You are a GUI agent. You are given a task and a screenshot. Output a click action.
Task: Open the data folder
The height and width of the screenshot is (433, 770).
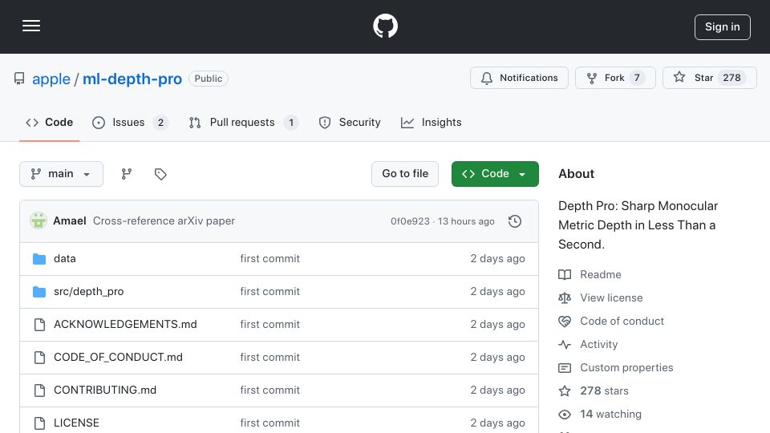click(x=65, y=259)
